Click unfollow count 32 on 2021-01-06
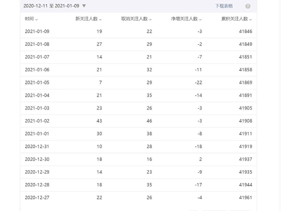 point(149,70)
